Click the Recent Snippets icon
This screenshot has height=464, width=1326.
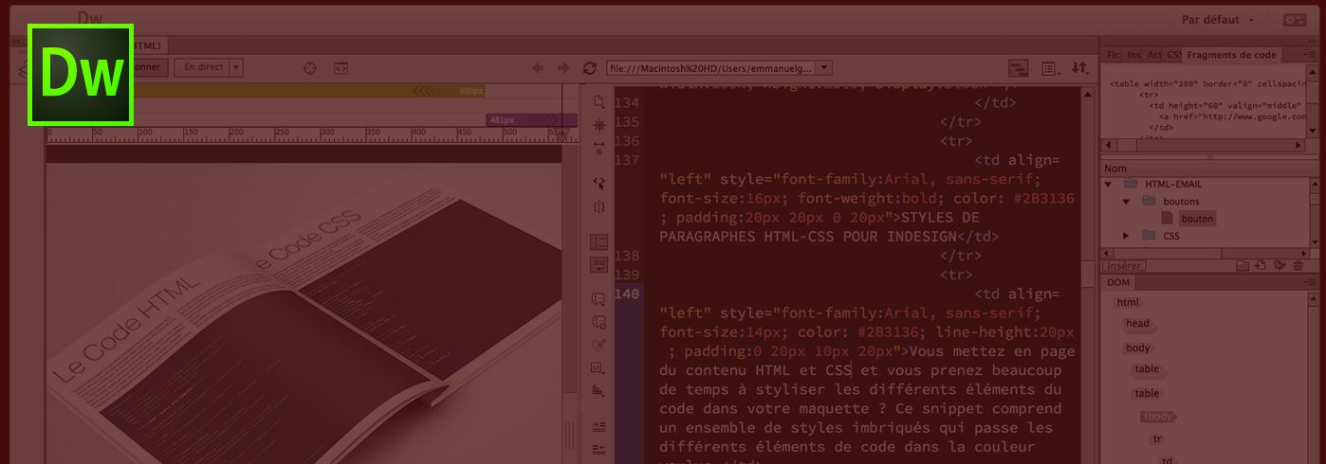(x=599, y=367)
